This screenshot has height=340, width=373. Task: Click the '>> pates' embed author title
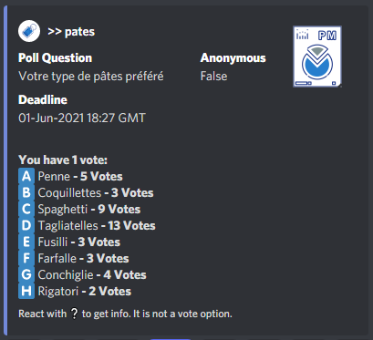[x=71, y=31]
